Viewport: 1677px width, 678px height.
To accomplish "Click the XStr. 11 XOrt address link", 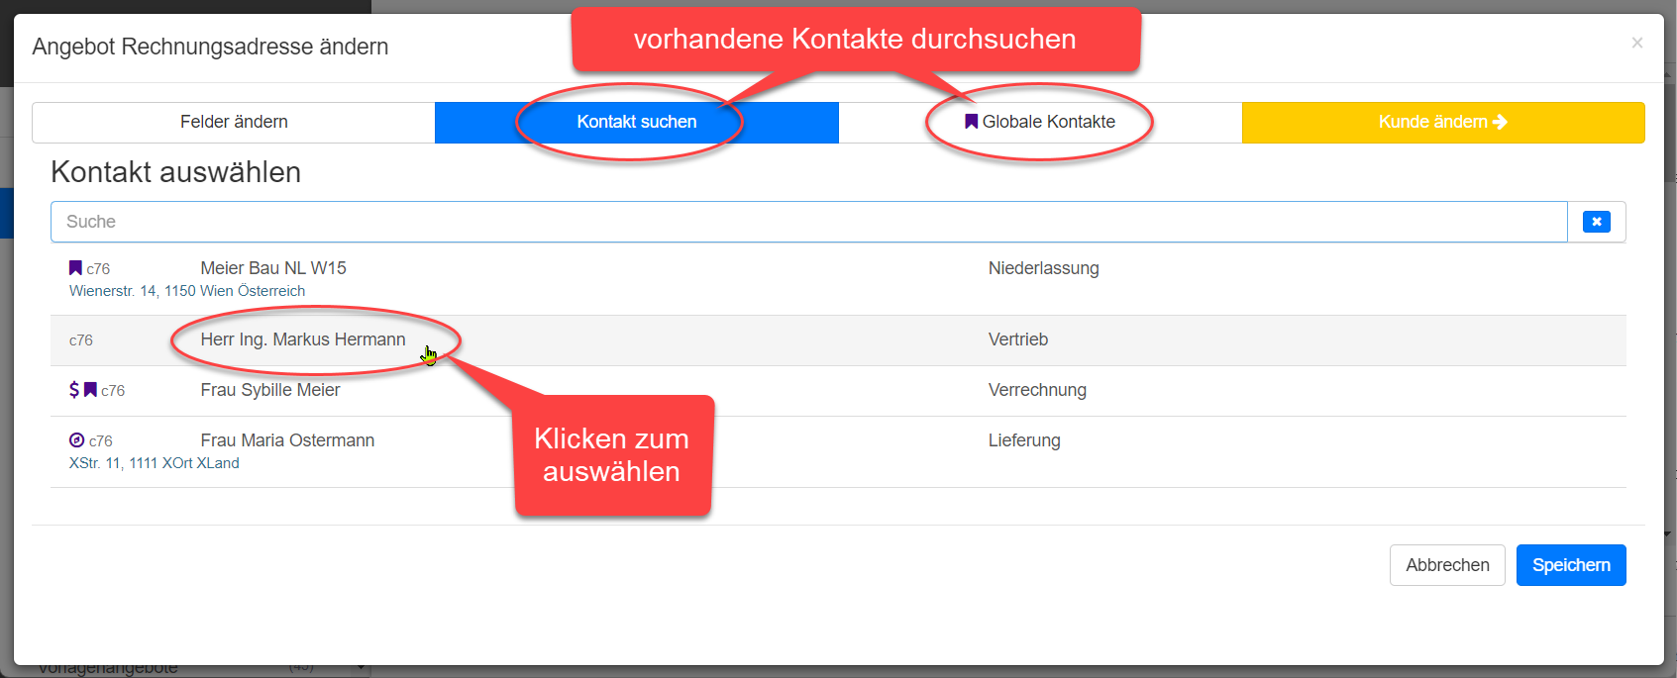I will [x=155, y=463].
